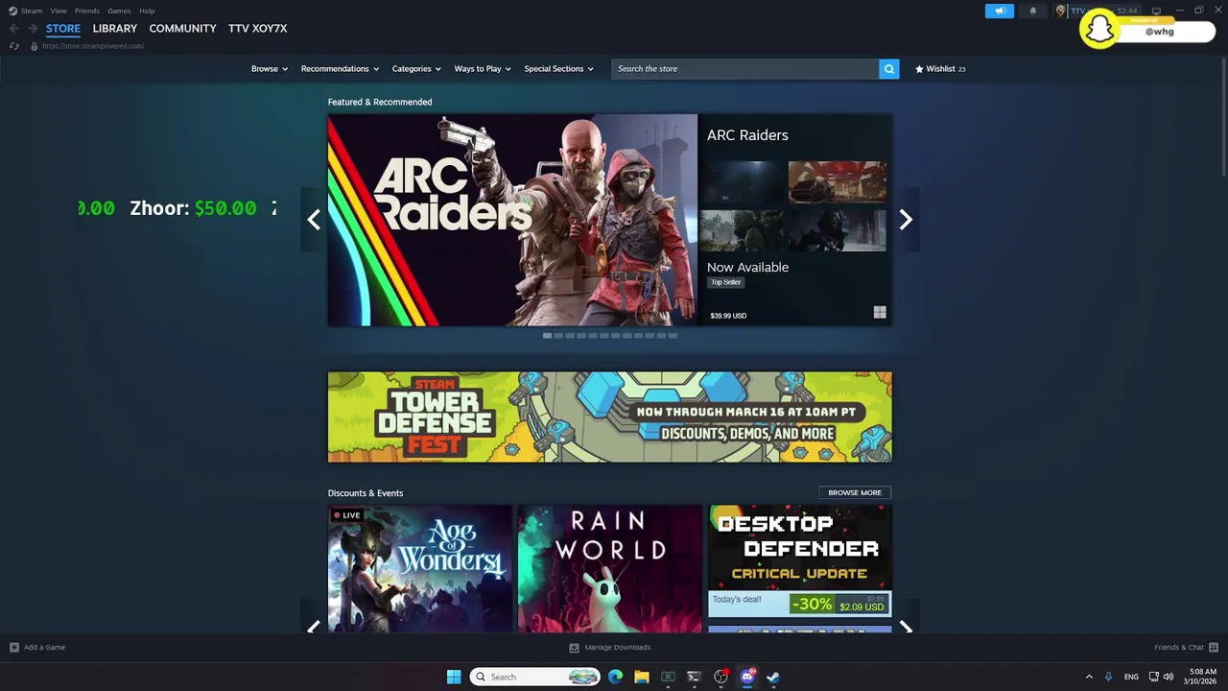Preview the orange desert ARC Raiders screenshot

[x=838, y=181]
